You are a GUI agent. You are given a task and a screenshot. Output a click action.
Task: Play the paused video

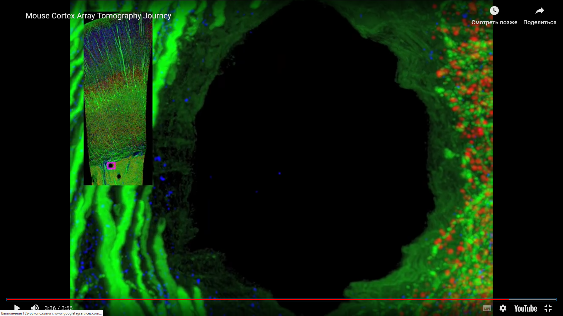(17, 308)
